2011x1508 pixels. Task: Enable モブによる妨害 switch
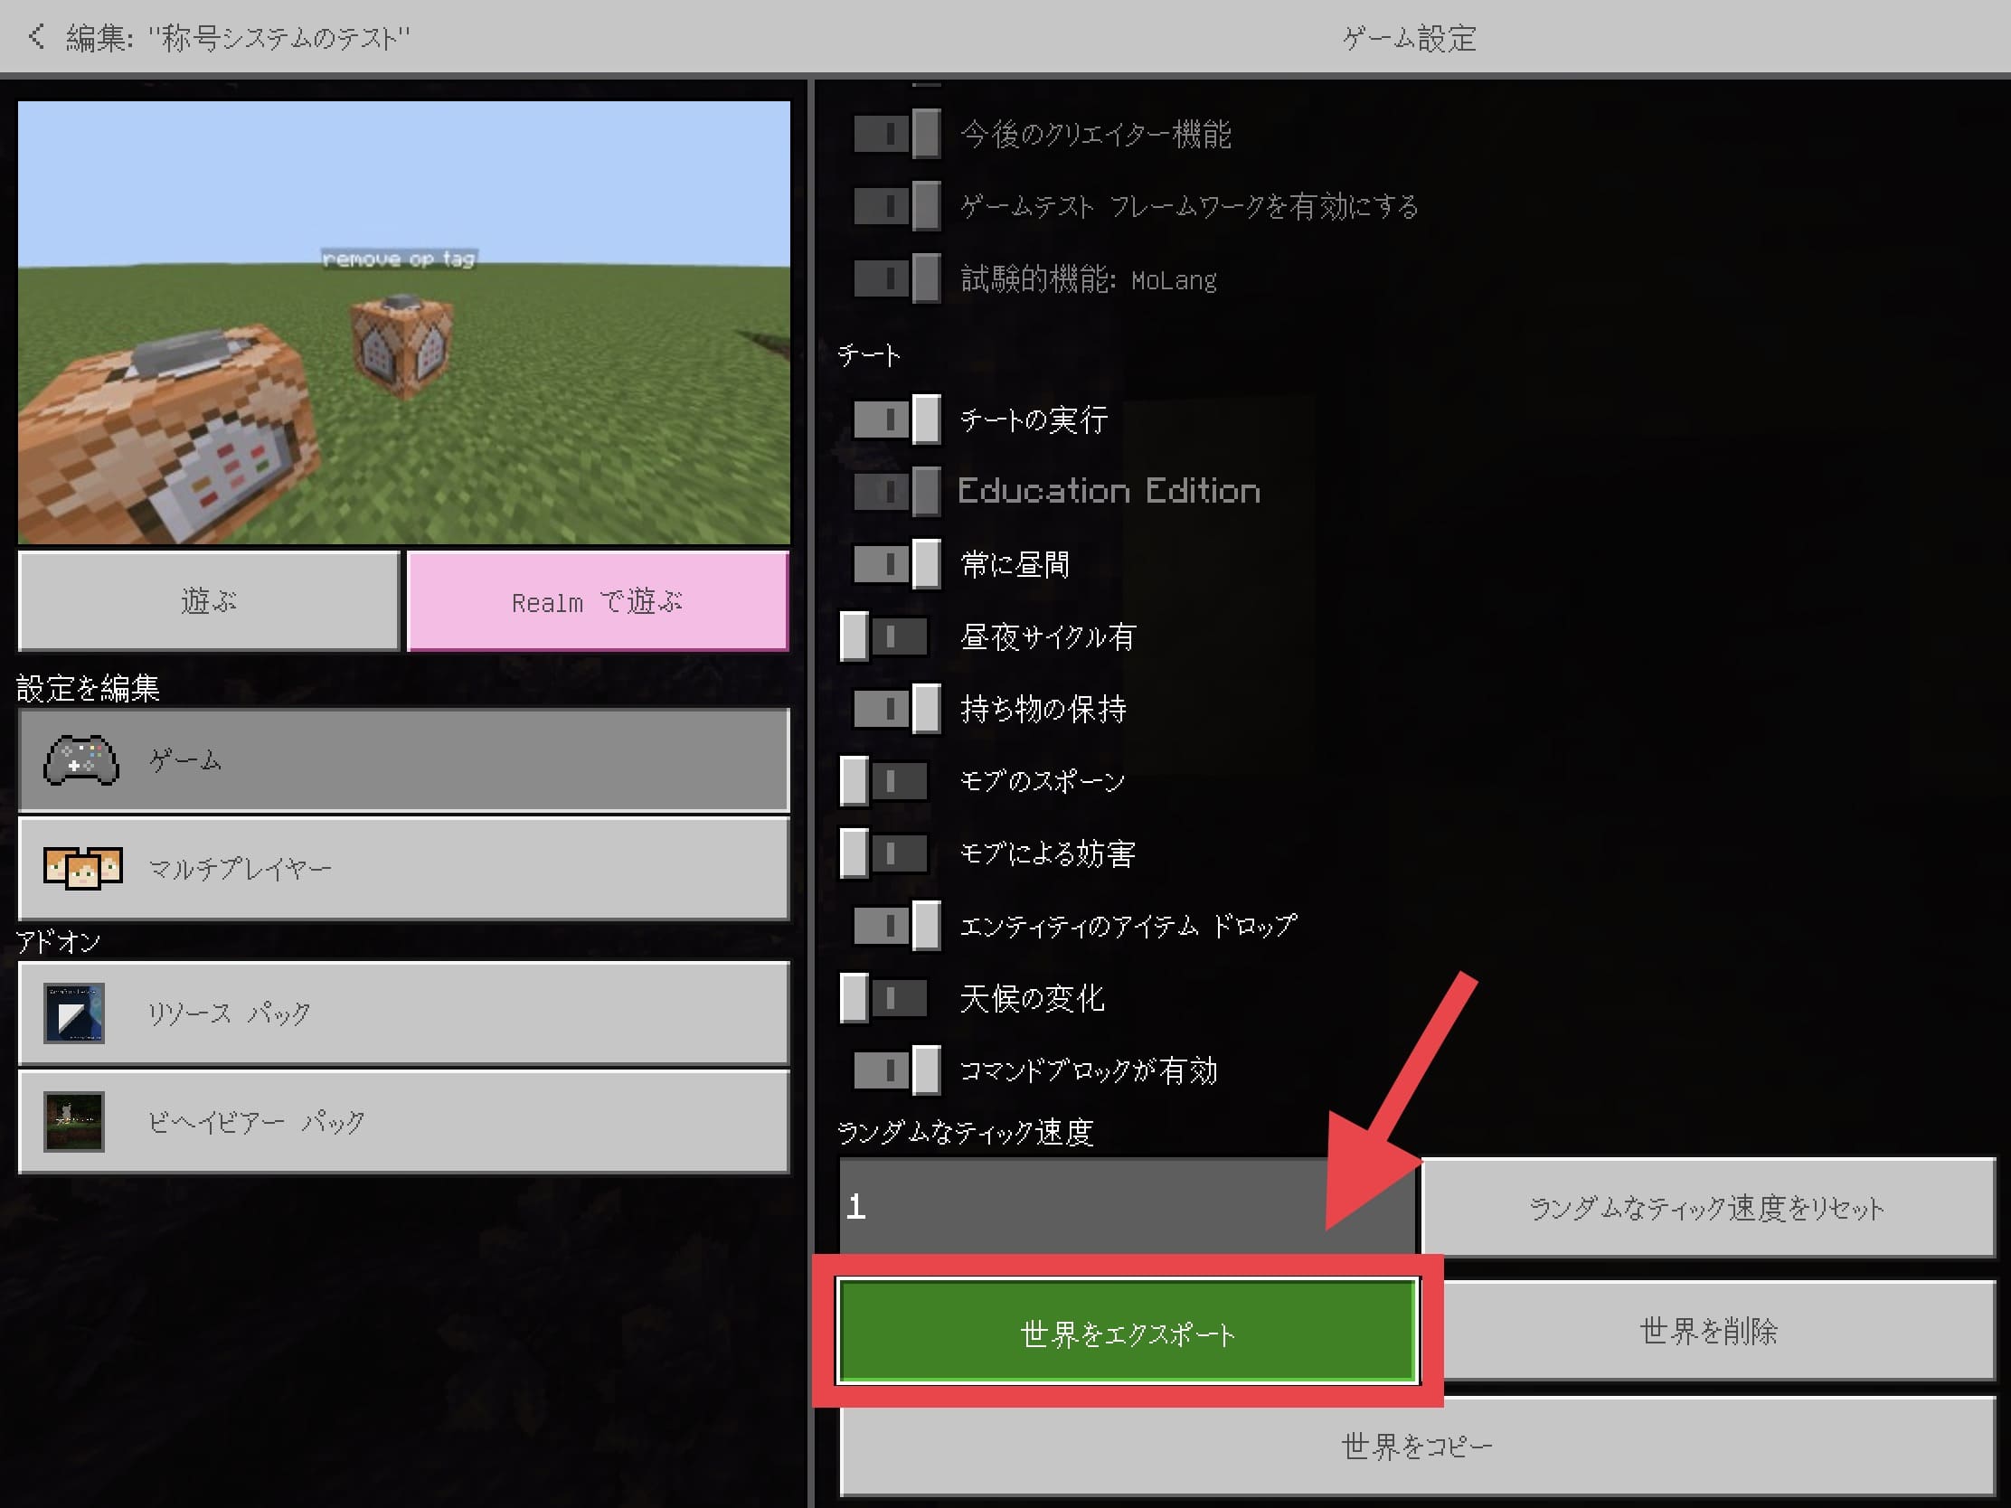tap(883, 853)
